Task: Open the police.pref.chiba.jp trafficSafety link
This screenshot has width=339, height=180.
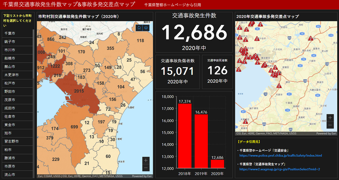Action: (280, 155)
